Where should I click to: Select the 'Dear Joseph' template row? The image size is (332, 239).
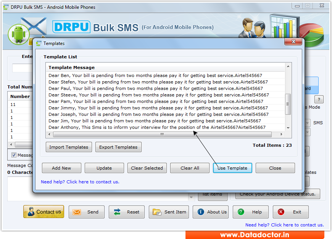tap(166, 114)
